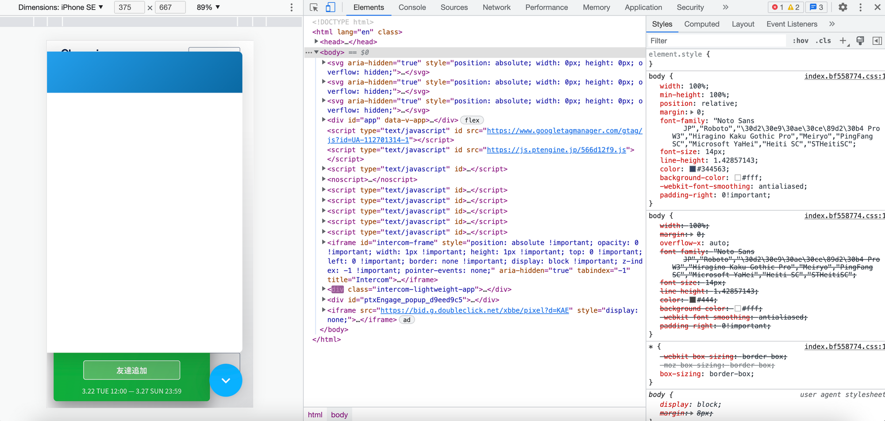Collapse the body element node
The width and height of the screenshot is (885, 421).
click(316, 52)
